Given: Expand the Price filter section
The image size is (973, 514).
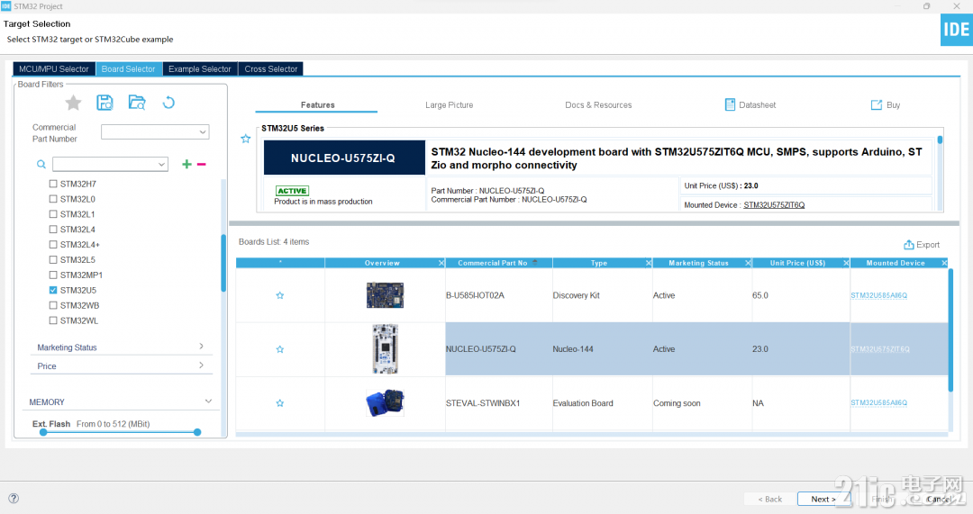Looking at the screenshot, I should (121, 365).
